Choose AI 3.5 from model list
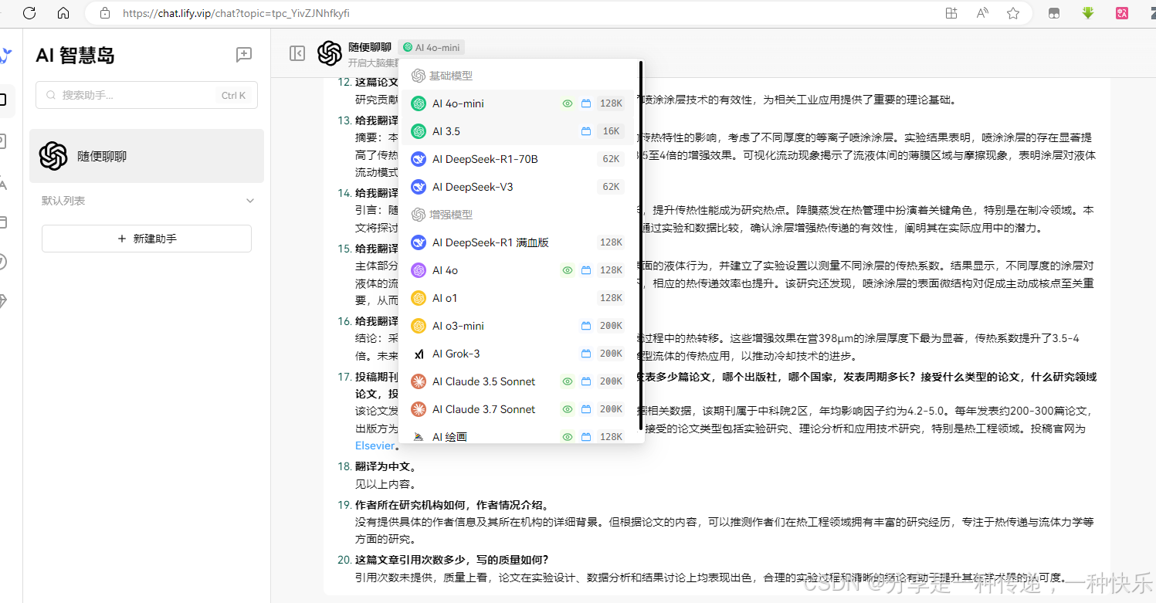Screen dimensions: 1156x603 coord(517,131)
